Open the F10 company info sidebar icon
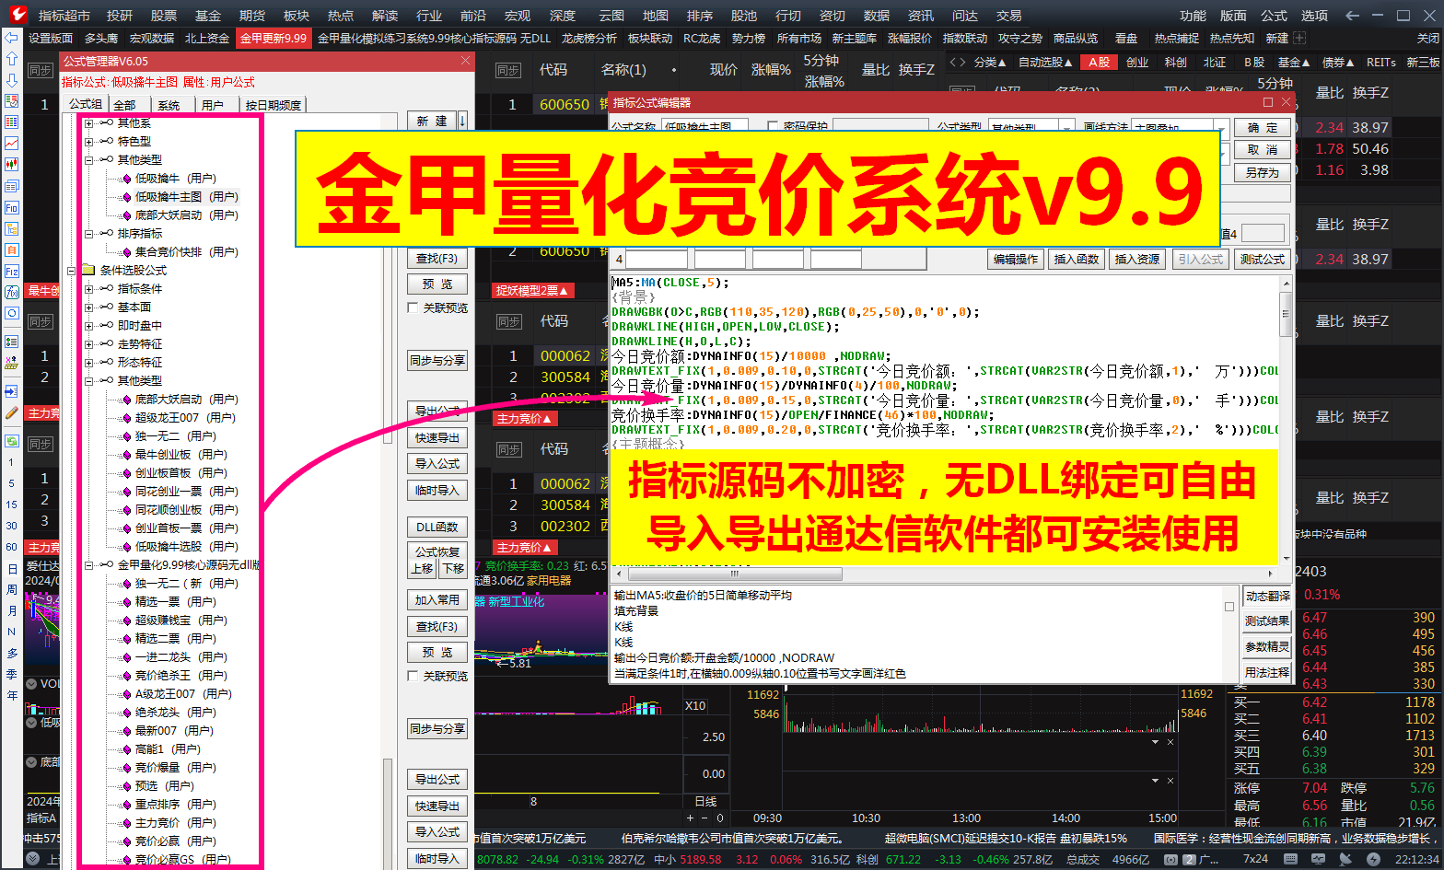 click(11, 207)
